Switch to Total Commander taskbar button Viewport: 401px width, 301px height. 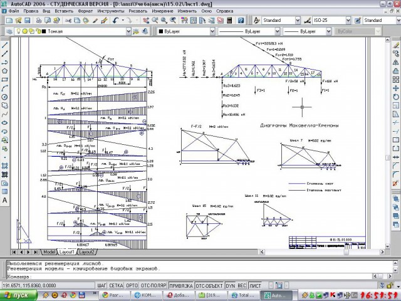point(243,295)
